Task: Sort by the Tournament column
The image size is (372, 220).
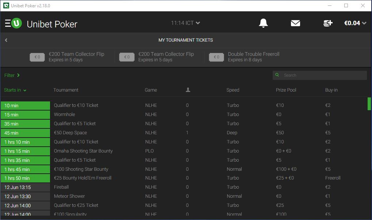Action: click(x=66, y=90)
